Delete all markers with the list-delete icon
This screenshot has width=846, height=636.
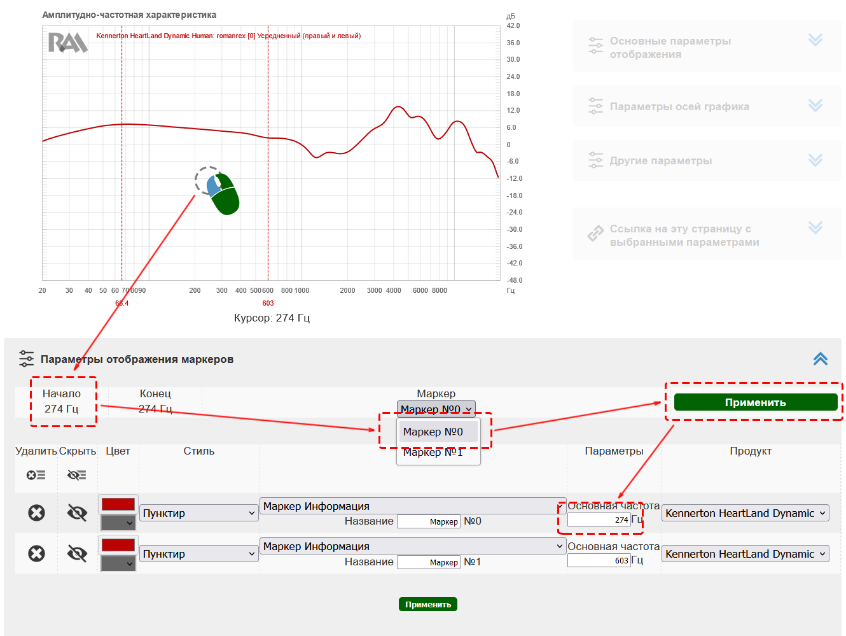click(x=36, y=475)
